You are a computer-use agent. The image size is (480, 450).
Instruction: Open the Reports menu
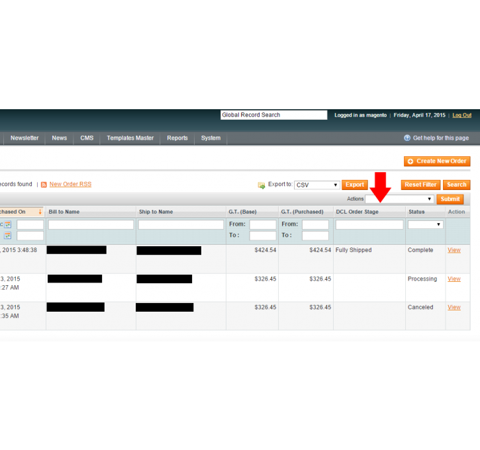(x=177, y=138)
